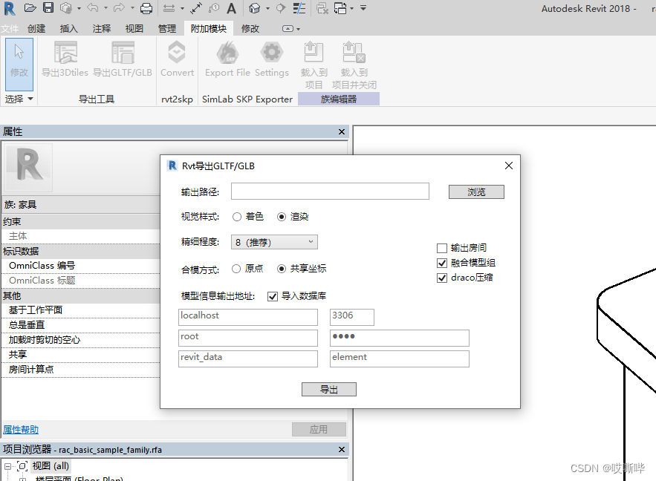Click the Save icon in quick access toolbar
656x481 pixels.
click(48, 8)
